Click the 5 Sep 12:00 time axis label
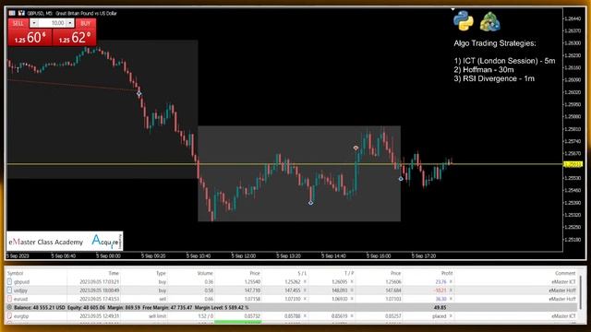This screenshot has height=332, width=591. (243, 255)
